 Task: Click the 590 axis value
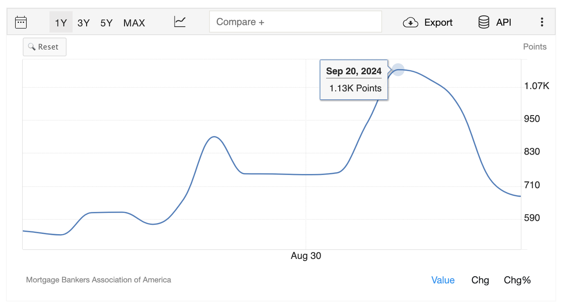point(532,218)
